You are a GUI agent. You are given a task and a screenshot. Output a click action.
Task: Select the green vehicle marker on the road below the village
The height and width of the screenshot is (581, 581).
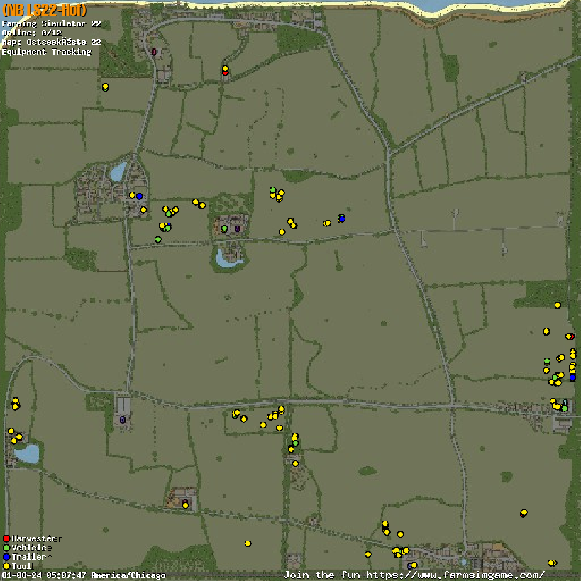pos(158,240)
